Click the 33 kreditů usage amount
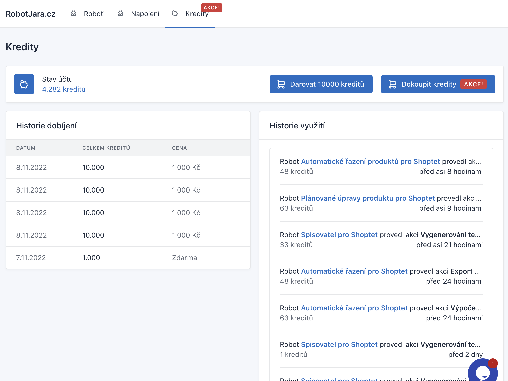Screen dimensions: 508x381 pos(296,245)
